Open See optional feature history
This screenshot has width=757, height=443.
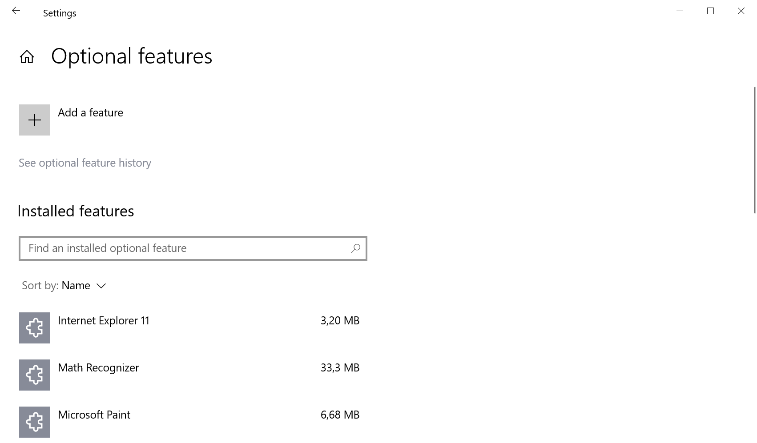tap(85, 163)
